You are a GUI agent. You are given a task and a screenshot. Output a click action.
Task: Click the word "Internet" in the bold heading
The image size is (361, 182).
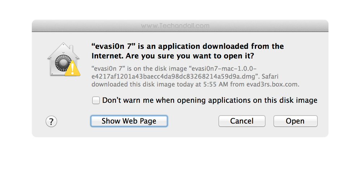click(107, 56)
